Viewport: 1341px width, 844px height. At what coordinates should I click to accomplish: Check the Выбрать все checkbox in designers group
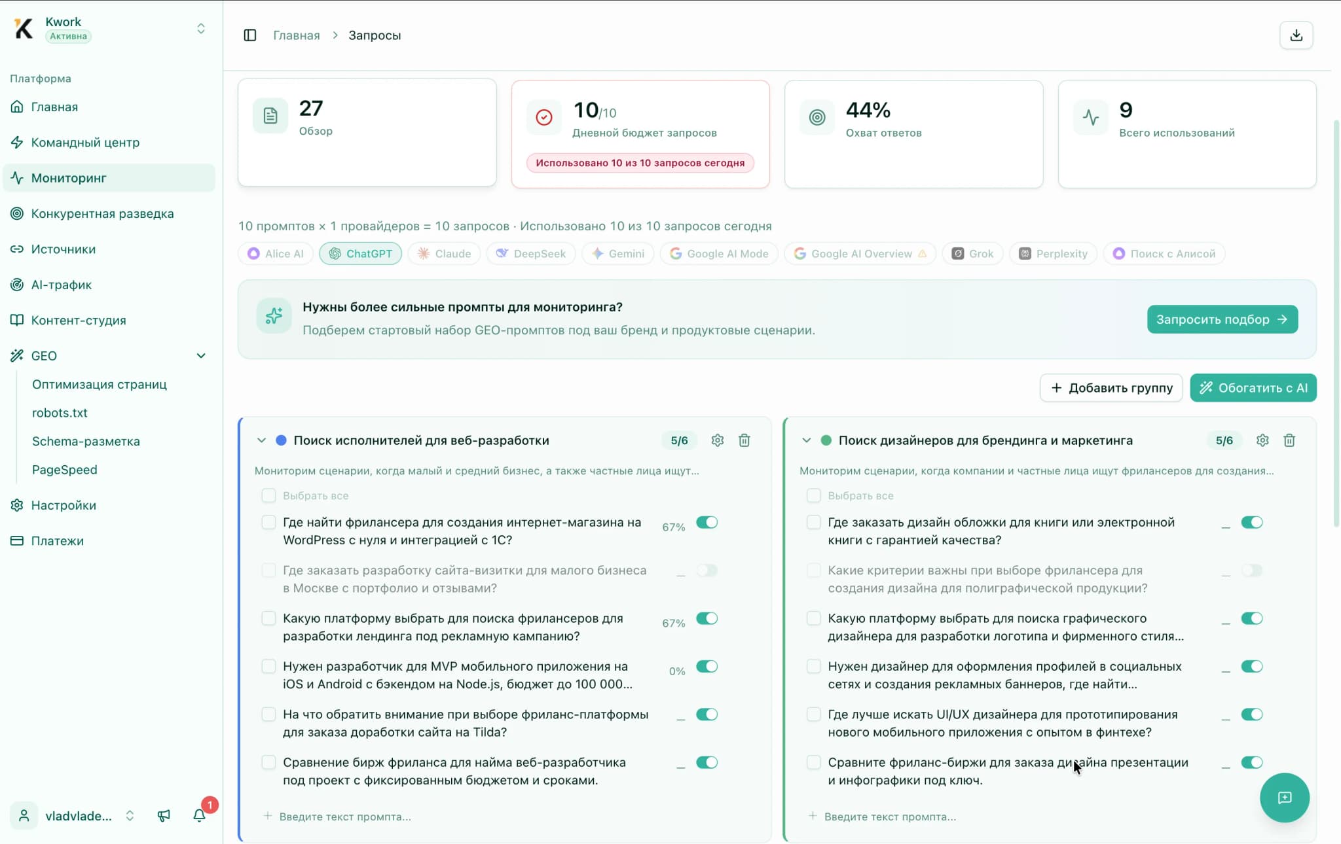pos(814,495)
